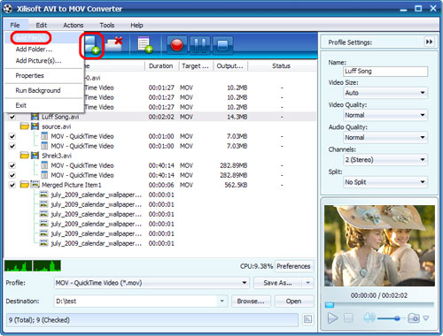The image size is (443, 336).
Task: Uncheck first MOV profile under source.avi
Action: click(12, 136)
